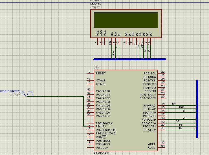Click the U? reference label above the chip
209x155 pixels.
coord(96,68)
